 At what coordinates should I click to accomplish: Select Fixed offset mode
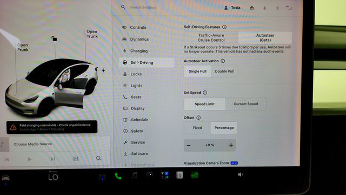click(197, 128)
